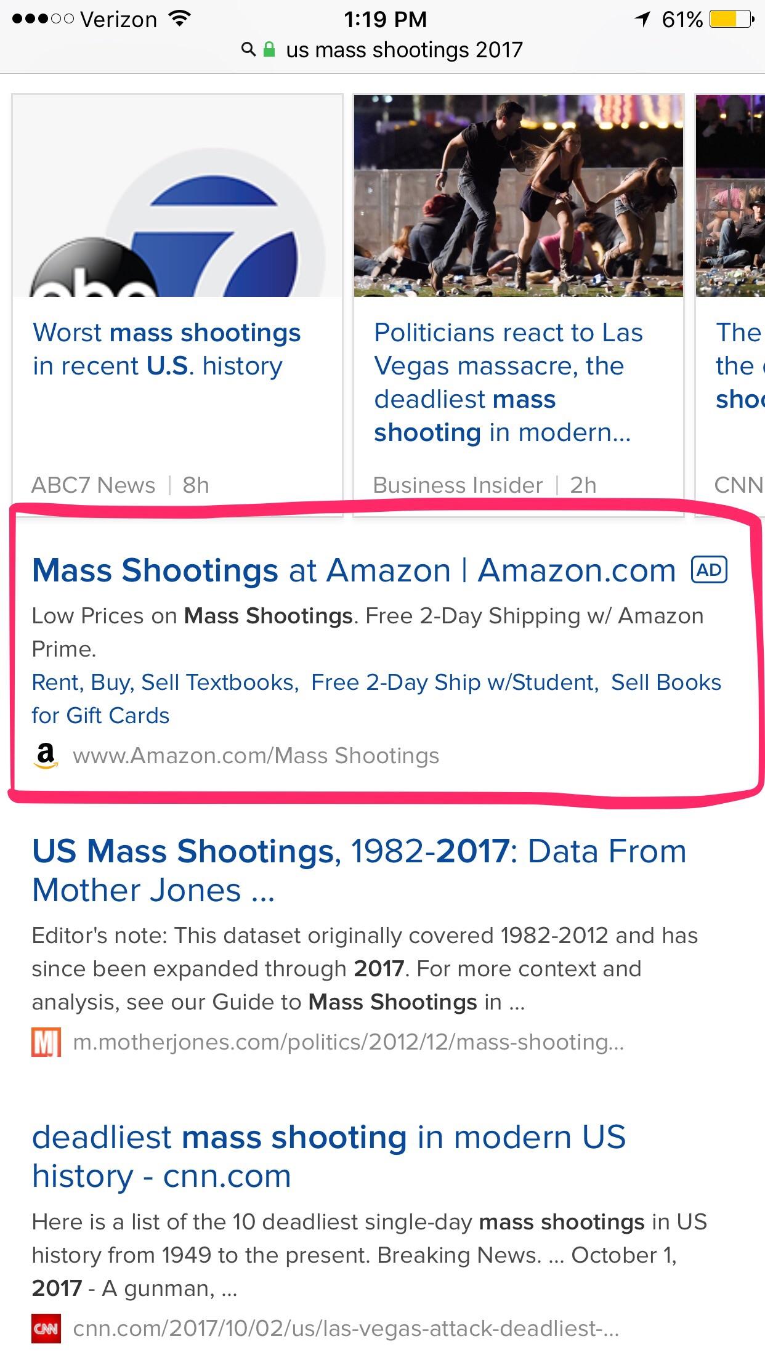
Task: Tap the search magnifier icon in address bar
Action: (248, 50)
